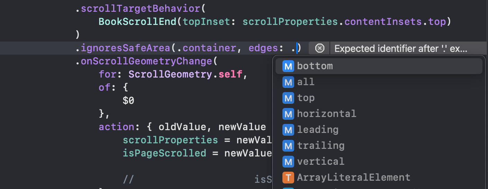Click the M icon beside trailing
The image size is (488, 189).
coord(288,146)
